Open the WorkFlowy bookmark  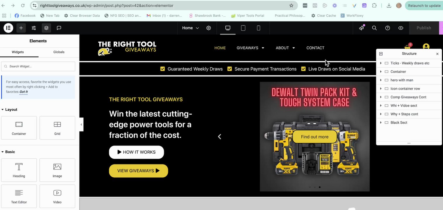(352, 15)
